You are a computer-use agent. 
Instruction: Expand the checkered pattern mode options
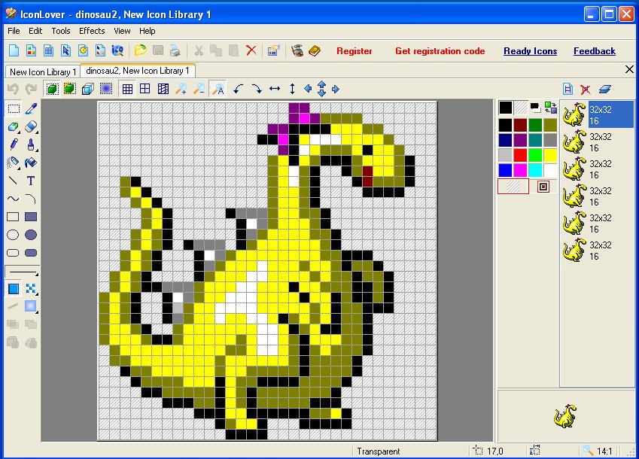tap(37, 293)
